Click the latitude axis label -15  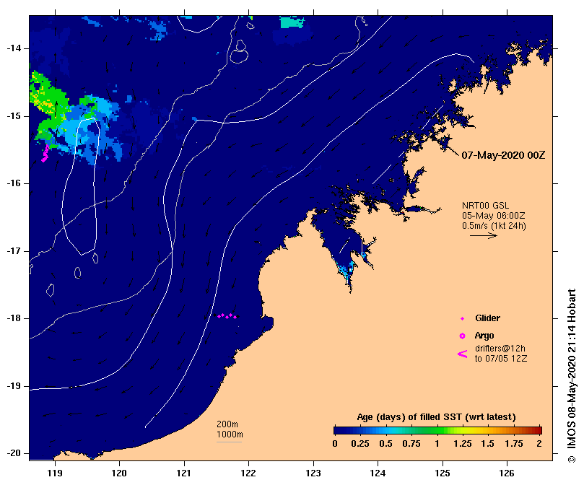pyautogui.click(x=14, y=116)
